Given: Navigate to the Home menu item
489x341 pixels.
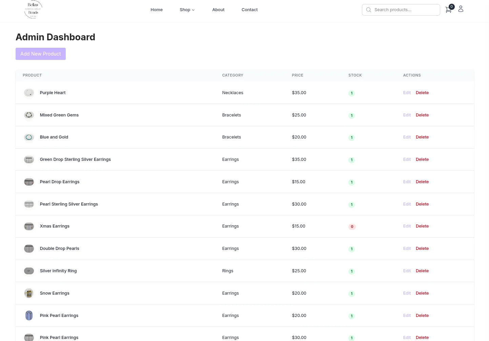Looking at the screenshot, I should click(x=157, y=9).
